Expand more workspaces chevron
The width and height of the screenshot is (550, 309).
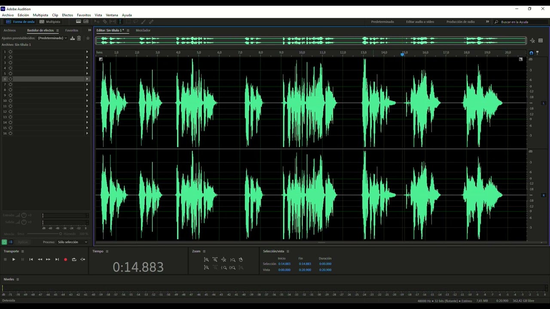tap(487, 21)
